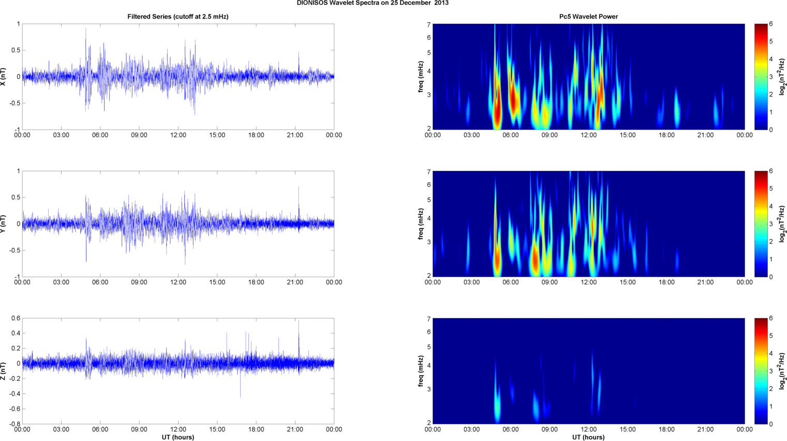The width and height of the screenshot is (787, 441).
Task: Click 'UT (hours)' label under the Z series
Action: coord(178,437)
